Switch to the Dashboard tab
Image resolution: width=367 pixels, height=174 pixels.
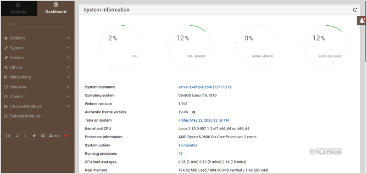click(56, 8)
